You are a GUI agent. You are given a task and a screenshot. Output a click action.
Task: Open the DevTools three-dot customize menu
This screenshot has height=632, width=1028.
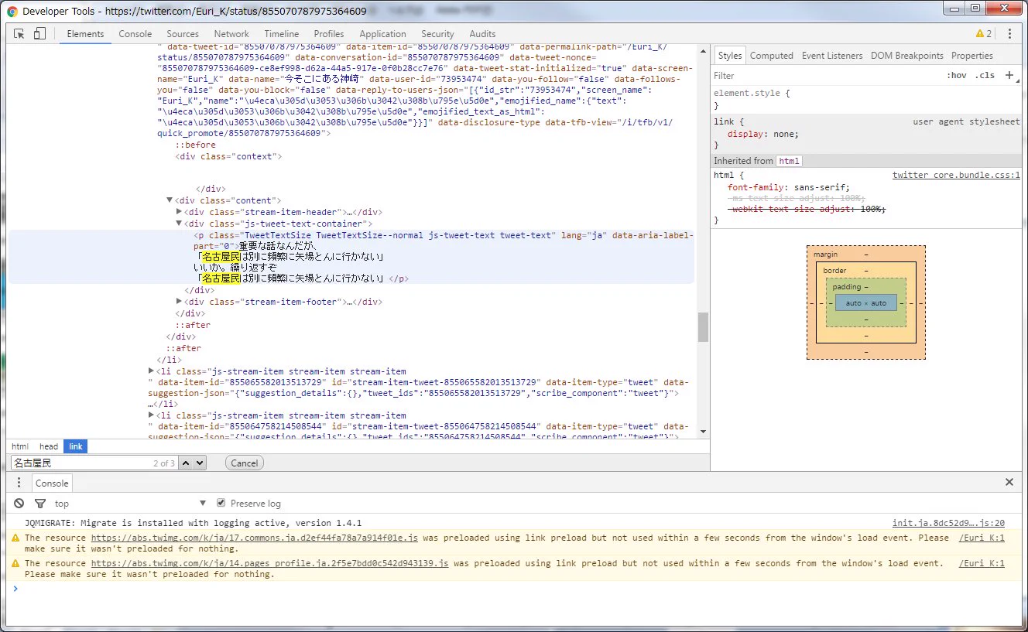[x=1009, y=34]
